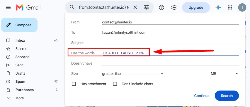Viewport: 250px width, 107px height.
Task: Open the Purchases label
Action: pos(24,90)
